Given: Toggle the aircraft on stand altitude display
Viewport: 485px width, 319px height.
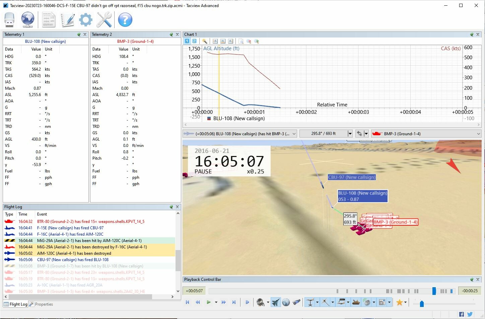Looking at the screenshot, I should pyautogui.click(x=310, y=302).
